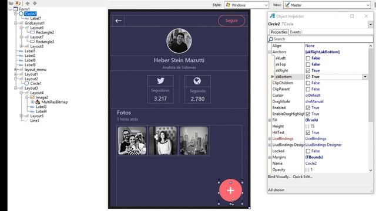Click the Seguir button
The height and width of the screenshot is (211, 376).
tap(231, 21)
